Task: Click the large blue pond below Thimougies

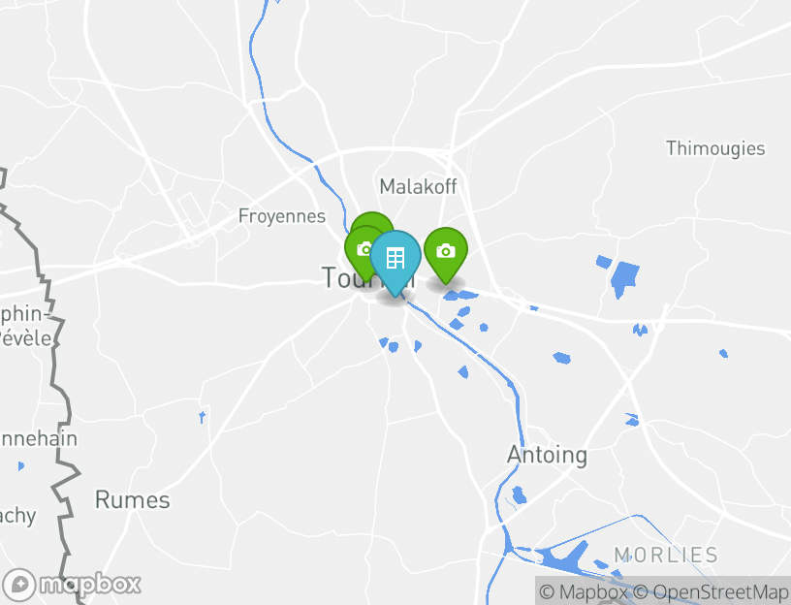Action: click(624, 279)
